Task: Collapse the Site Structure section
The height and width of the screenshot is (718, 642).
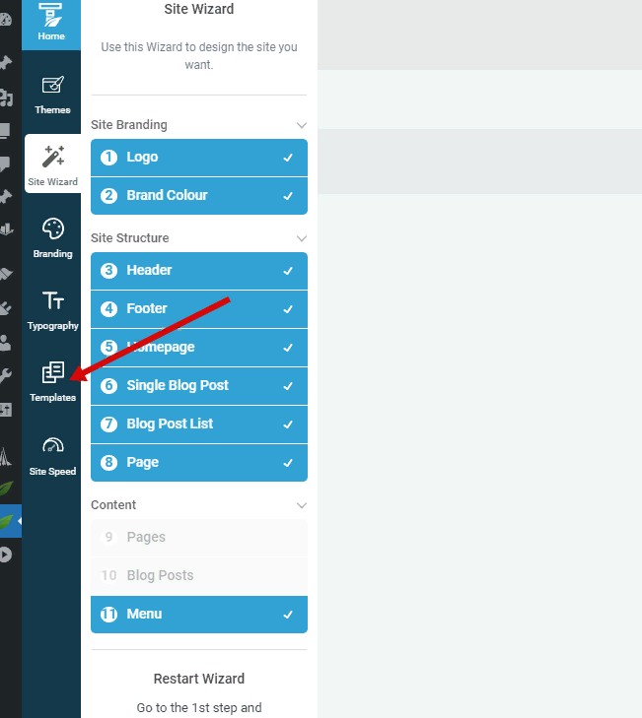Action: tap(302, 238)
